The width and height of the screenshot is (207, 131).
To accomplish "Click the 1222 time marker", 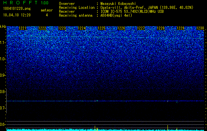I will 42,28.
